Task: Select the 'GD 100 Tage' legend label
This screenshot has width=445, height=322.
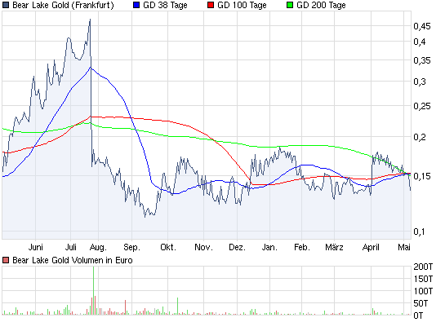Action: (x=242, y=6)
